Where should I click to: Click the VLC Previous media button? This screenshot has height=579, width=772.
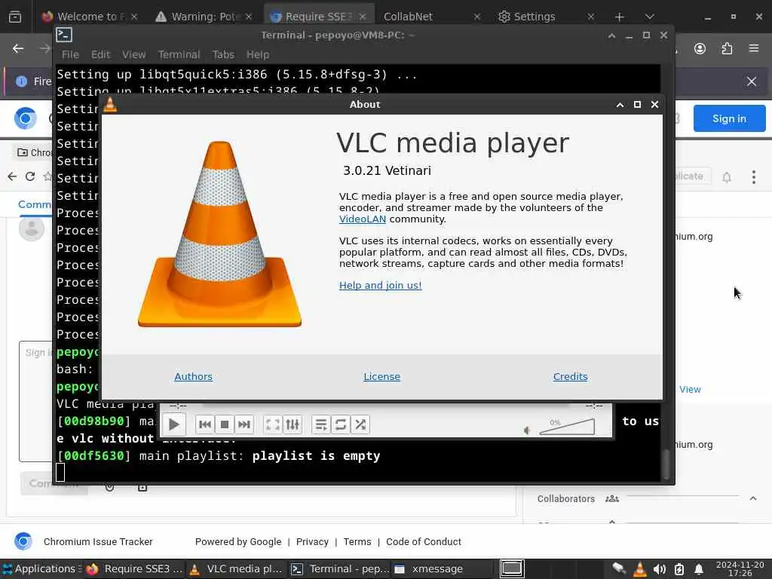(x=205, y=424)
